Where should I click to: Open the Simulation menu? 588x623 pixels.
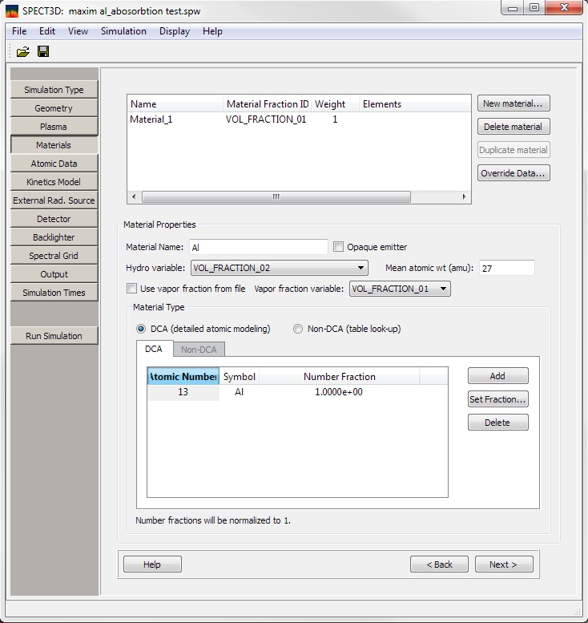click(123, 31)
